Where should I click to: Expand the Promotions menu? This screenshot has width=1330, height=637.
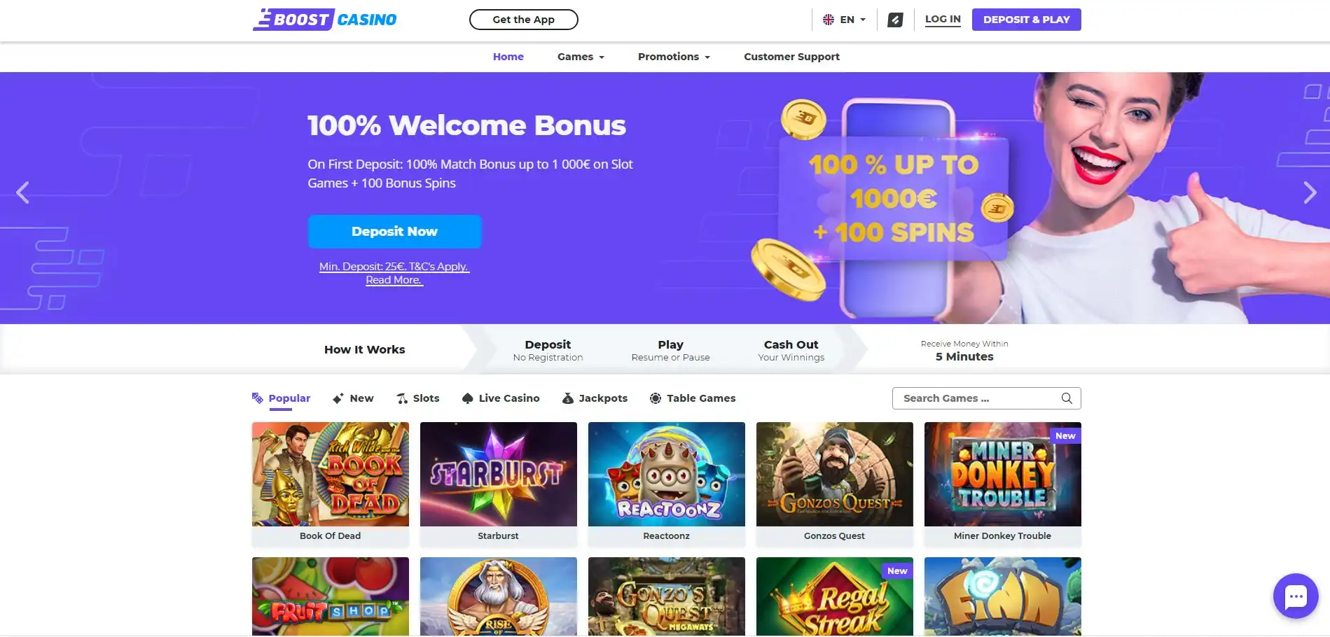(674, 57)
